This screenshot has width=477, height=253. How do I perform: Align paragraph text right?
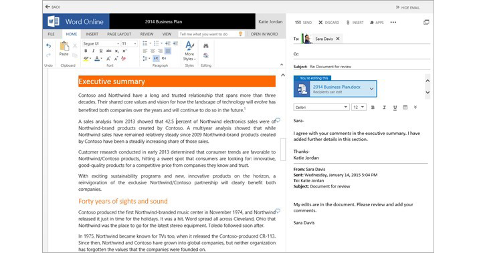point(160,51)
